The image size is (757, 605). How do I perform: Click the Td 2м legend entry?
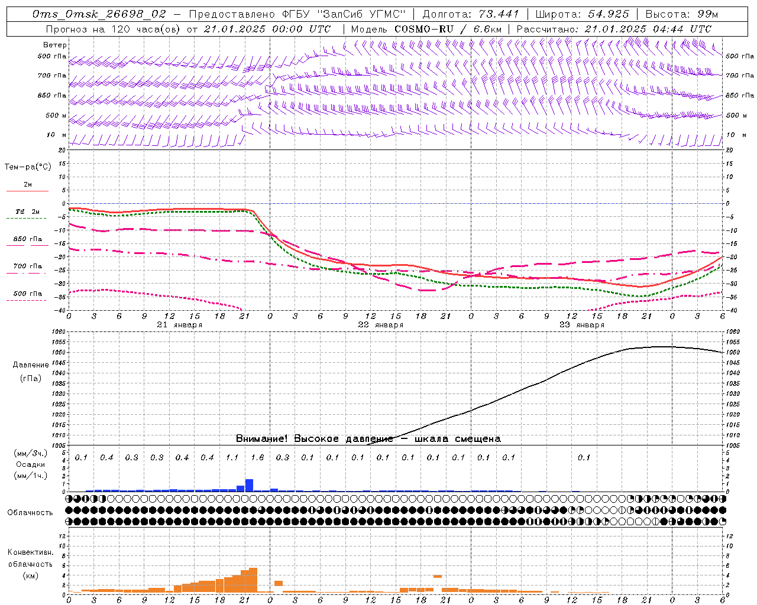(28, 212)
